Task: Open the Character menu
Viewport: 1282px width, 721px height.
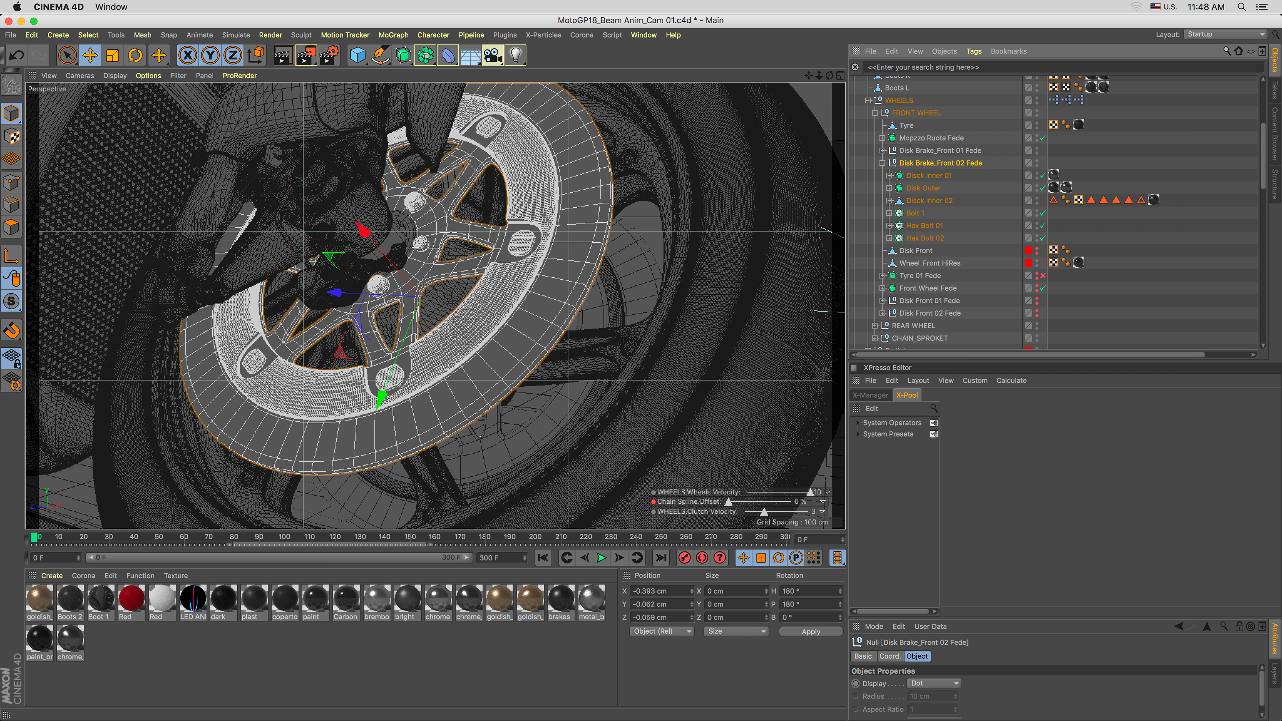Action: point(433,35)
